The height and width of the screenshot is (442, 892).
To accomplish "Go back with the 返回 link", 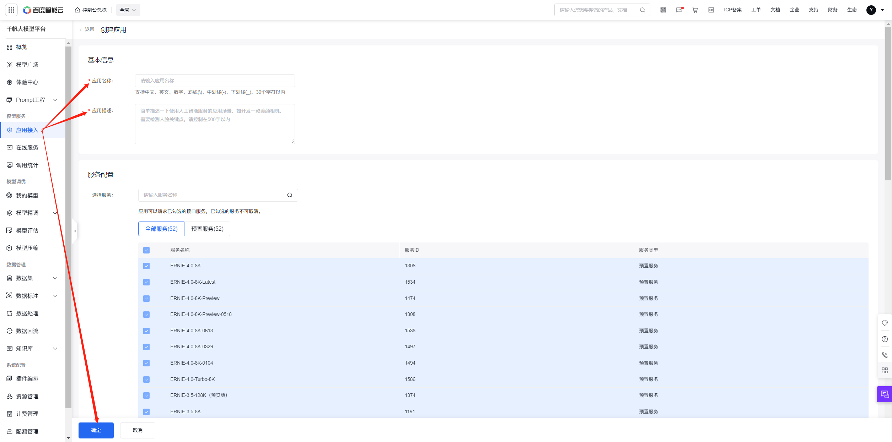I will 87,29.
